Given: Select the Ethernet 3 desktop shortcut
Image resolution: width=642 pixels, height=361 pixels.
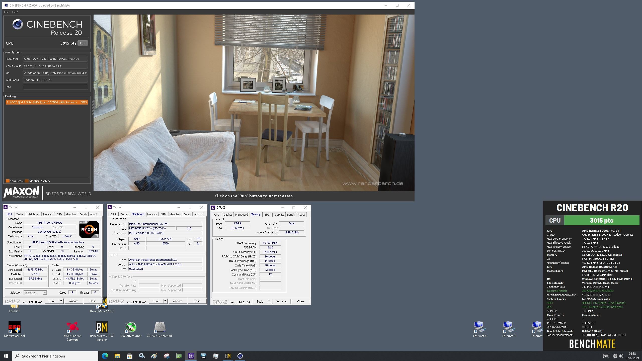Looking at the screenshot, I should point(509,329).
